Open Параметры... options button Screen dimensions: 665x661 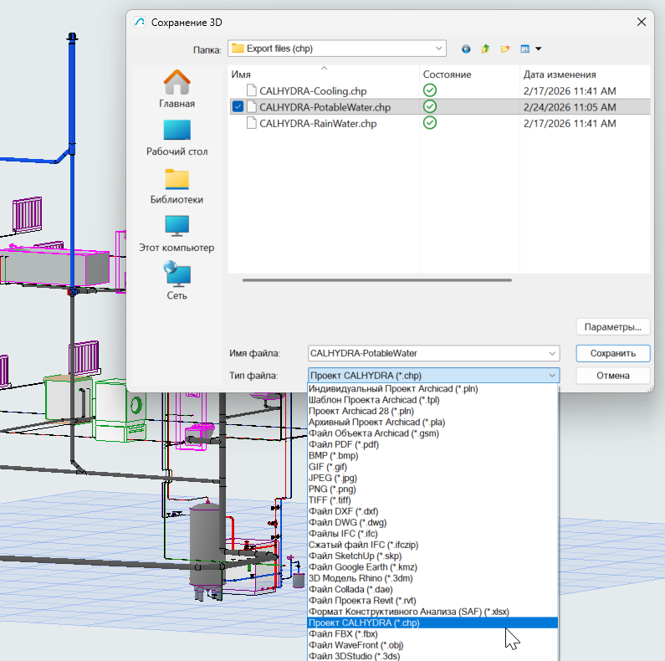(x=612, y=326)
